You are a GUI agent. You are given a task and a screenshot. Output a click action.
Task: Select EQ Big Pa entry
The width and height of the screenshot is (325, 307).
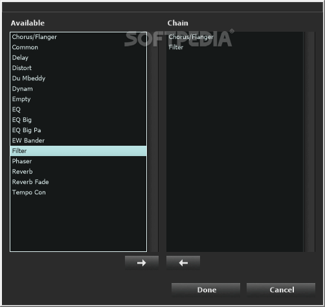[x=78, y=130]
